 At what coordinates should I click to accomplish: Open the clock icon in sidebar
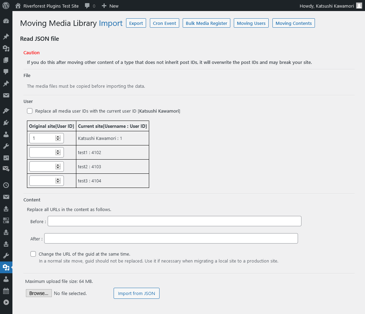[6, 185]
